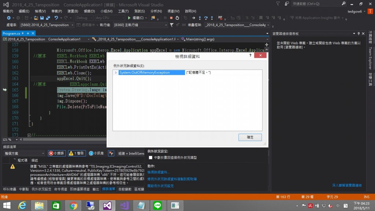Screen dimensions: 375x211
Task: Pin the Program.cs tab
Action: [x=28, y=33]
